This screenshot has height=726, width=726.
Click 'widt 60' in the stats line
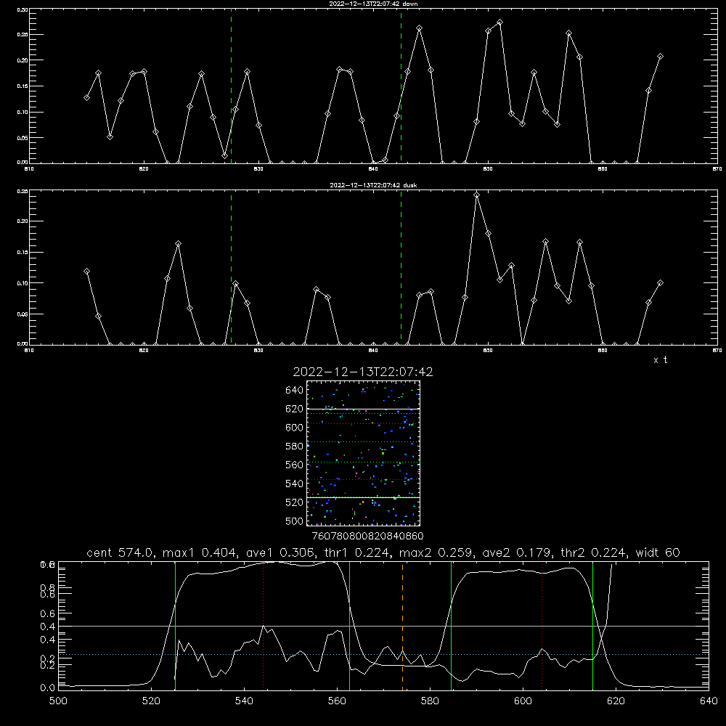click(658, 552)
